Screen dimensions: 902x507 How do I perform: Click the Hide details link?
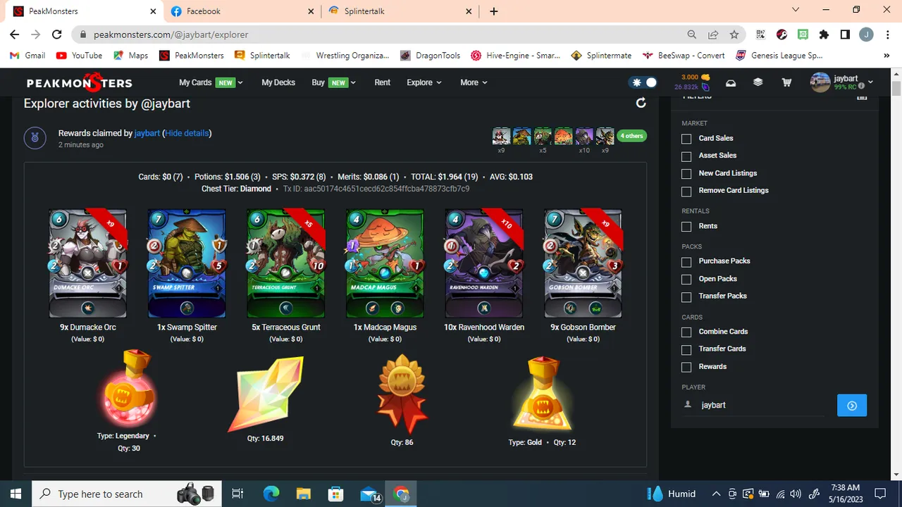[187, 133]
